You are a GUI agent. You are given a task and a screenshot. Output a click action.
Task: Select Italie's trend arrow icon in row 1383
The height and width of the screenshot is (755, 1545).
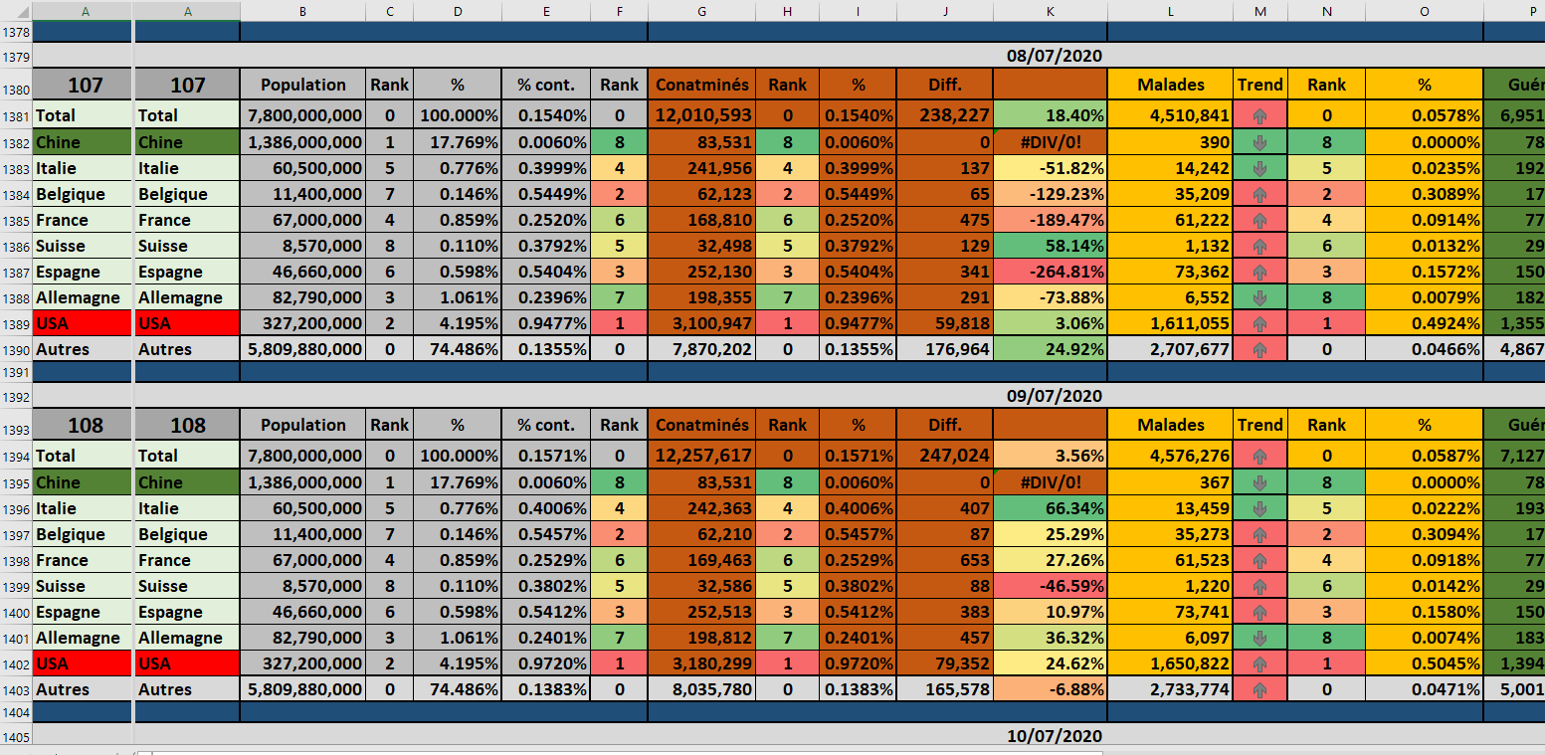click(1259, 168)
